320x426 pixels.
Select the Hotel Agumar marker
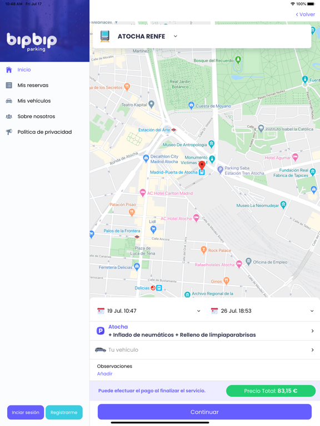click(295, 157)
